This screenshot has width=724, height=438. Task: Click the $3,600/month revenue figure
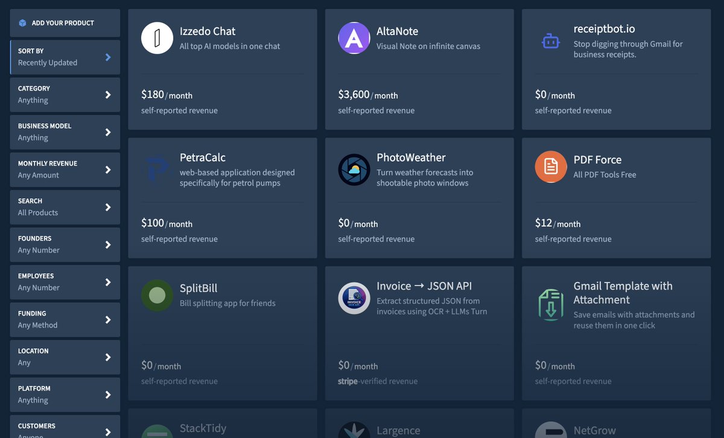[368, 95]
